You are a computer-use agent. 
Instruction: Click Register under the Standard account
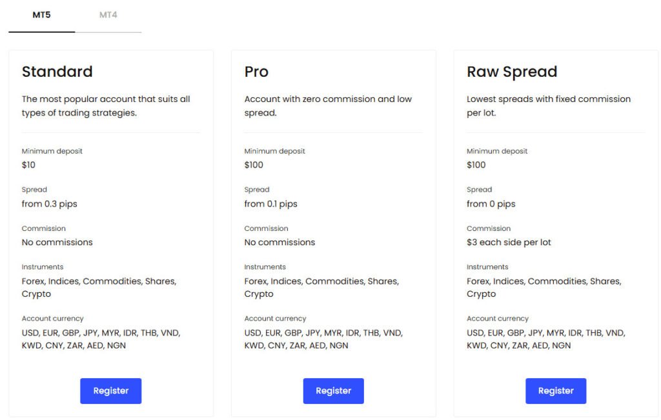pyautogui.click(x=110, y=390)
